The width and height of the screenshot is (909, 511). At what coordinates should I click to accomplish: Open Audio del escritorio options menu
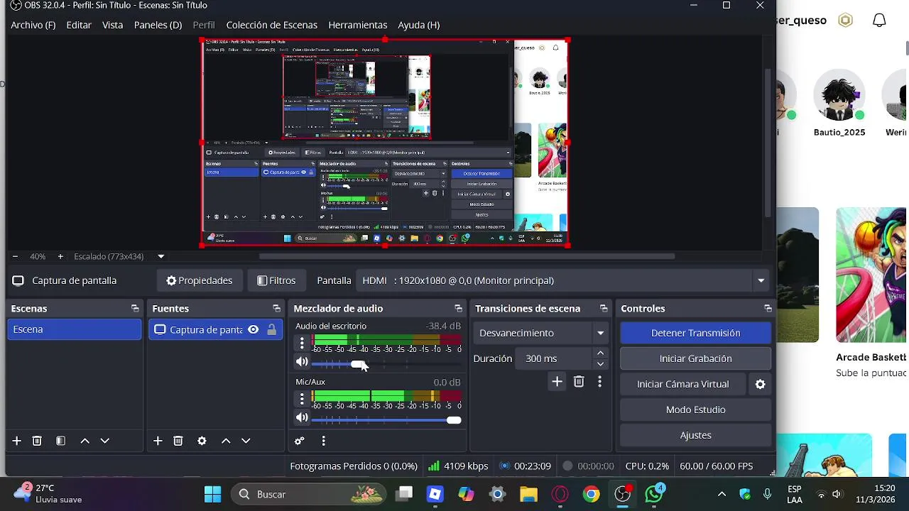point(302,344)
